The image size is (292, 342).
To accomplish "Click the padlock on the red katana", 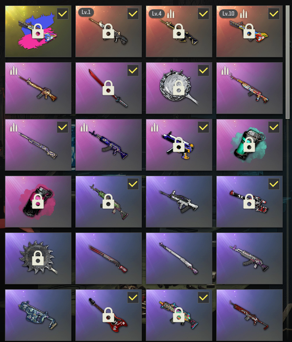I will [x=109, y=88].
